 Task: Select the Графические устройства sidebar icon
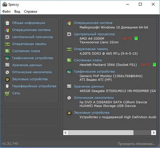click(7, 58)
